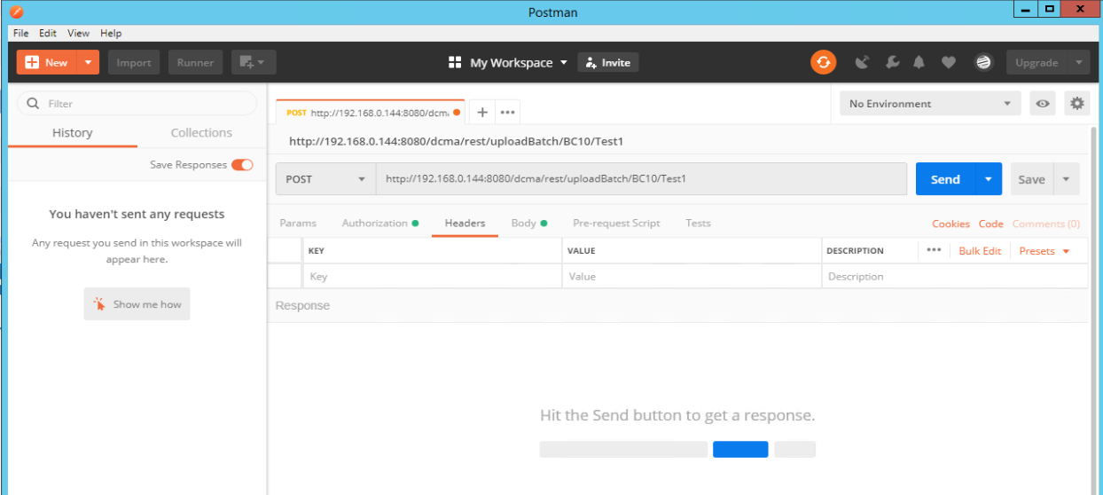The width and height of the screenshot is (1103, 495).
Task: Click the request URL input field
Action: pyautogui.click(x=641, y=178)
